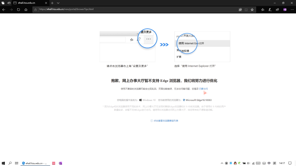Open a new tab
This screenshot has height=166, width=296.
click(x=52, y=3)
